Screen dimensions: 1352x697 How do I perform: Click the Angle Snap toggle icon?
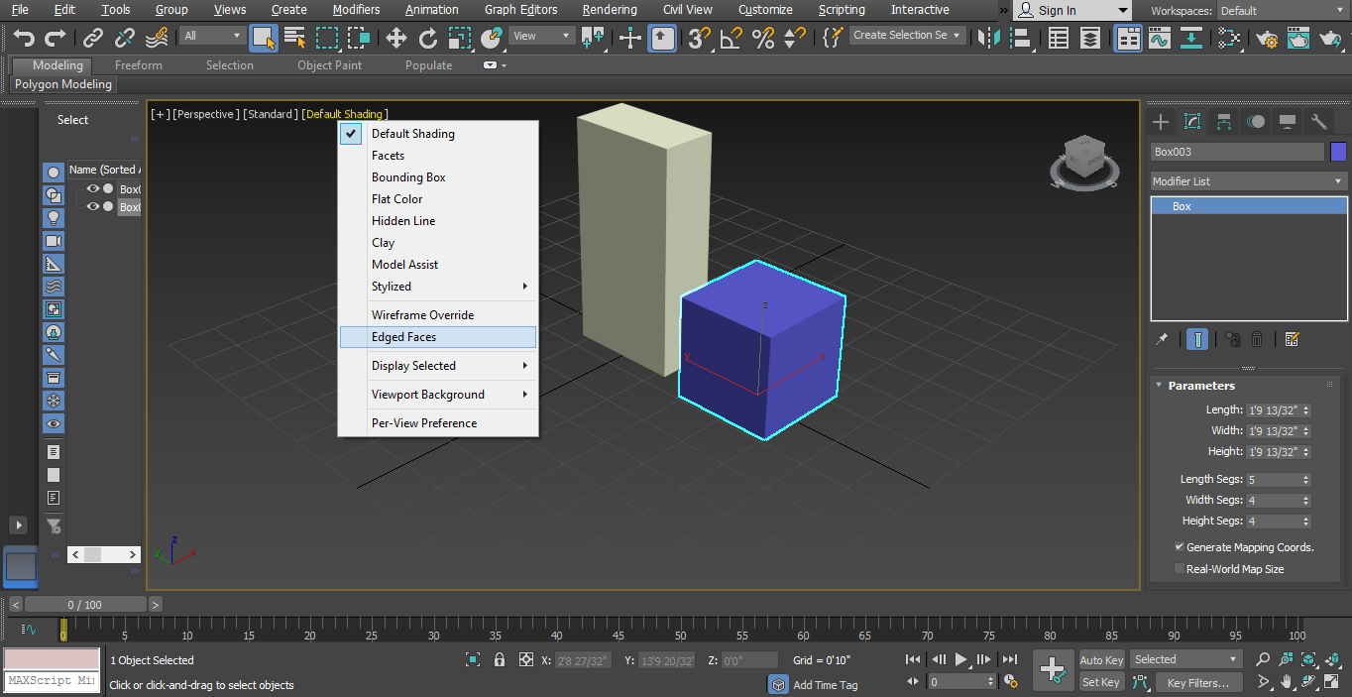tap(731, 38)
